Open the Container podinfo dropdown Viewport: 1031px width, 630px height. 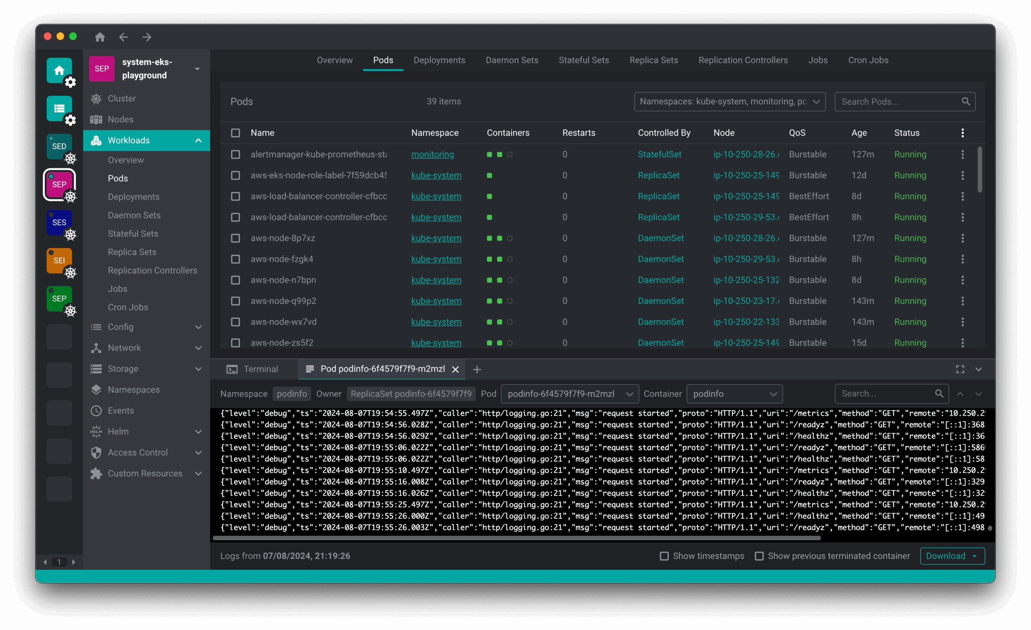(734, 394)
